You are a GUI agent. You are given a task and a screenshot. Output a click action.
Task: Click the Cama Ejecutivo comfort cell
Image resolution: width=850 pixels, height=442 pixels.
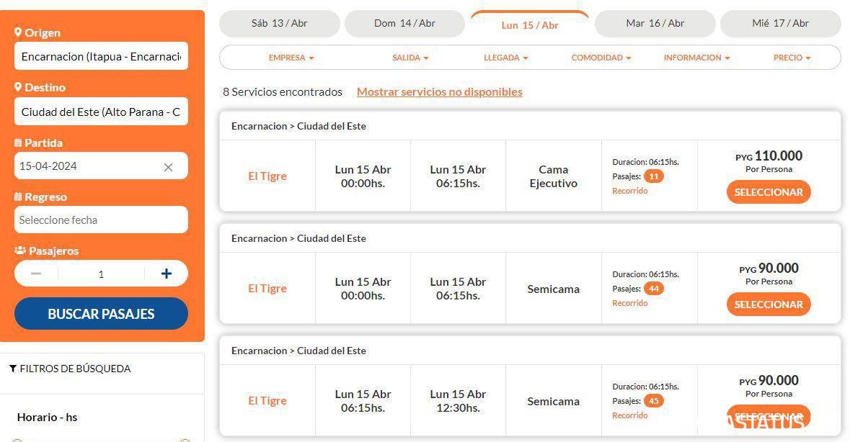(x=553, y=176)
